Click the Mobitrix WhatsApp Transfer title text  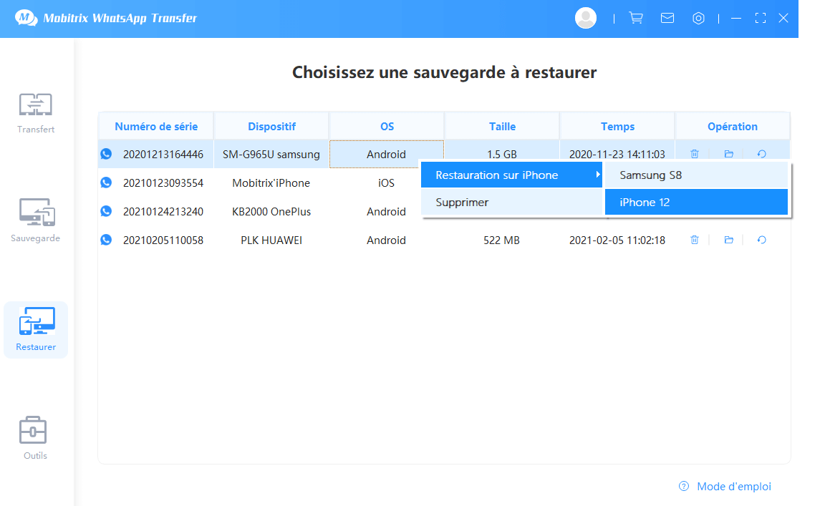pyautogui.click(x=120, y=19)
